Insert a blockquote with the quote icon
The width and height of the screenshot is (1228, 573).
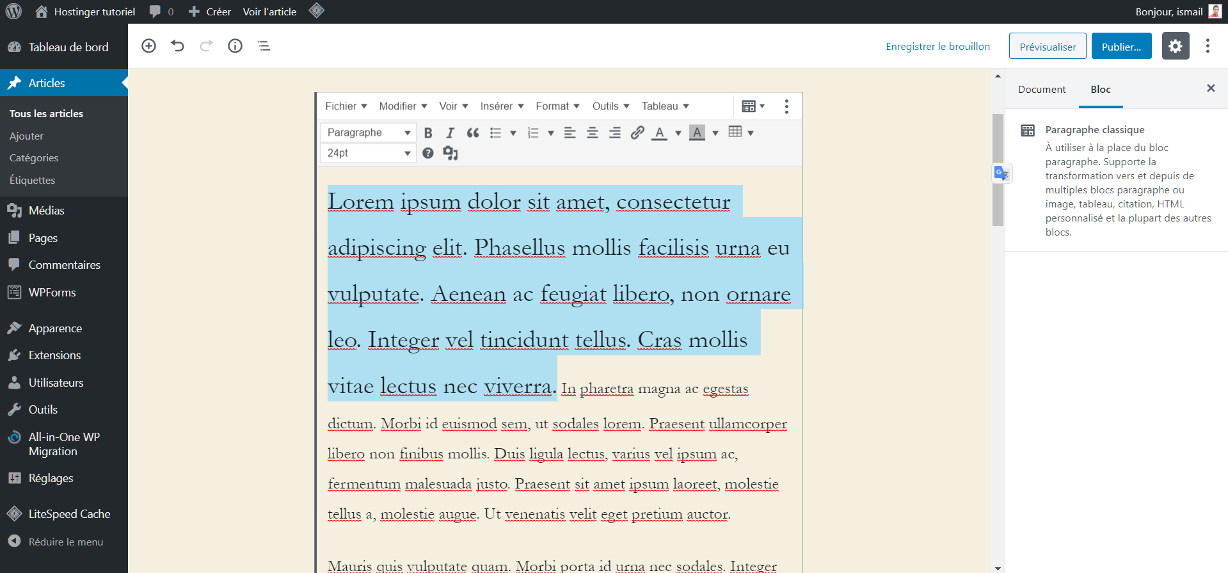pyautogui.click(x=473, y=133)
